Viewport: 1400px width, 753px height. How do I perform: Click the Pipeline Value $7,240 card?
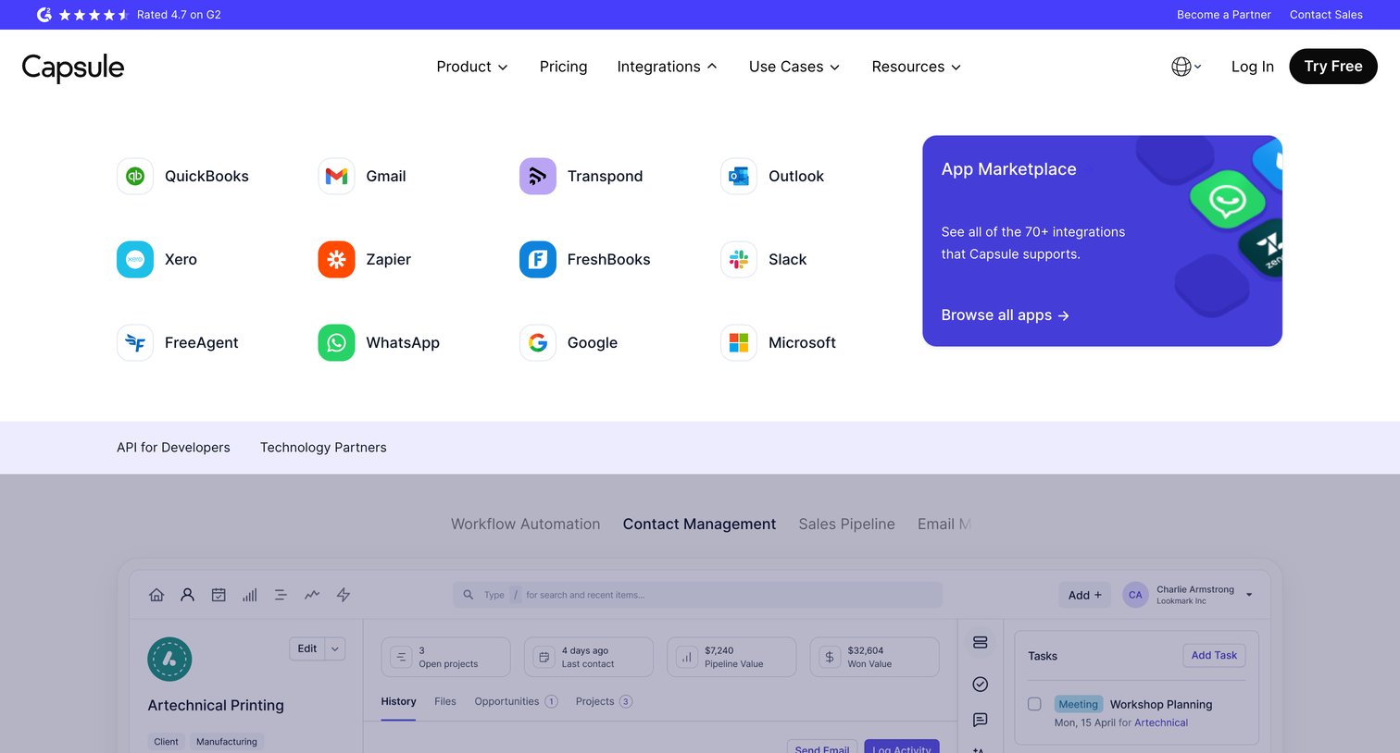click(731, 657)
